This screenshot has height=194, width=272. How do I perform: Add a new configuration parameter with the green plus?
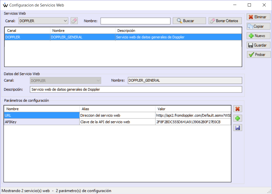click(x=237, y=118)
